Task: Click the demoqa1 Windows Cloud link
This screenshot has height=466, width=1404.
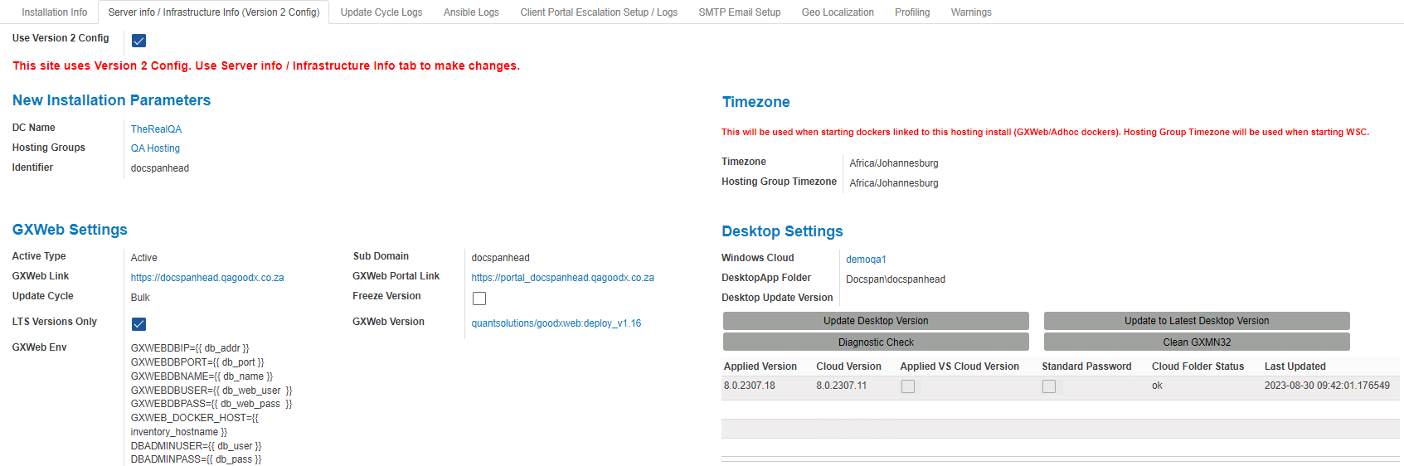Action: tap(866, 260)
